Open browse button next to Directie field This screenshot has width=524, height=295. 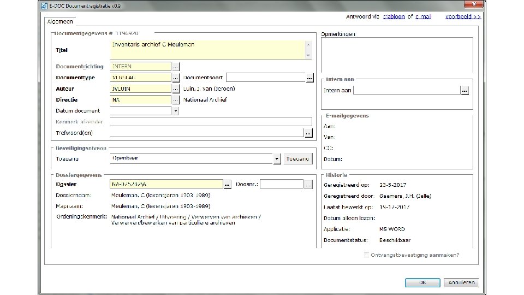tap(175, 99)
